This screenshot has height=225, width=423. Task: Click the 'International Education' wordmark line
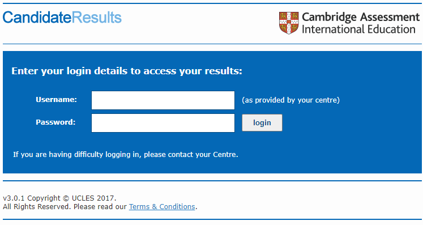(x=358, y=29)
